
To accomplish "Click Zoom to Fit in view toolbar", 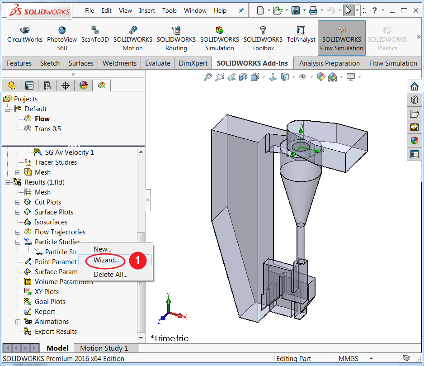I will click(x=207, y=77).
